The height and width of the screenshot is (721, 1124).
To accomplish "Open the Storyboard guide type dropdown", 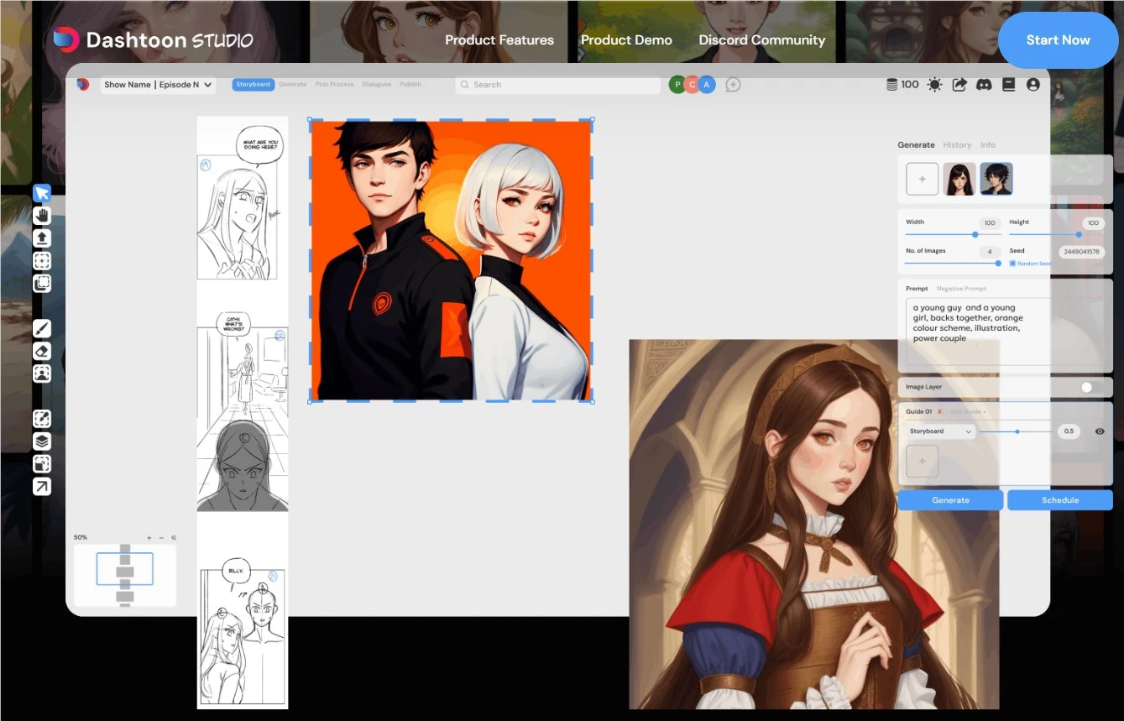I will [x=941, y=431].
